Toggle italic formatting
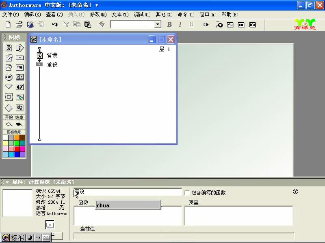 pyautogui.click(x=180, y=24)
